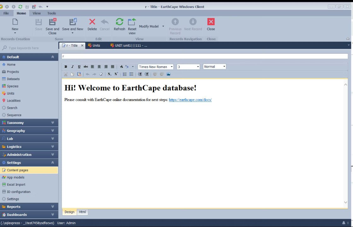Apply superscript formatting
The width and height of the screenshot is (353, 227).
pos(116,74)
